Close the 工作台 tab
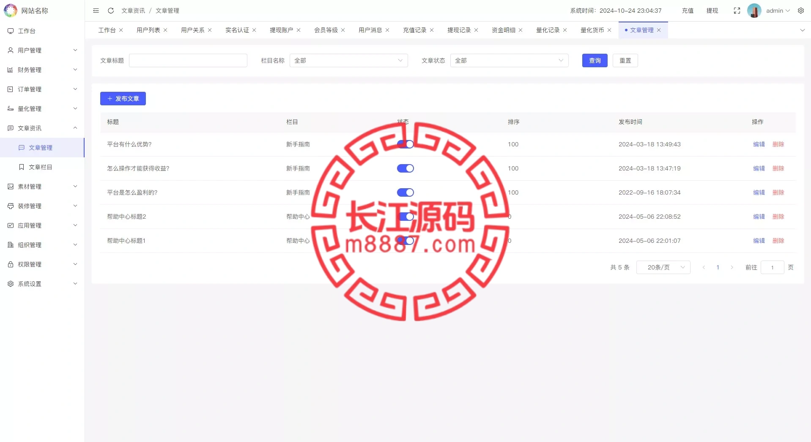Viewport: 811px width, 442px height. coord(121,30)
